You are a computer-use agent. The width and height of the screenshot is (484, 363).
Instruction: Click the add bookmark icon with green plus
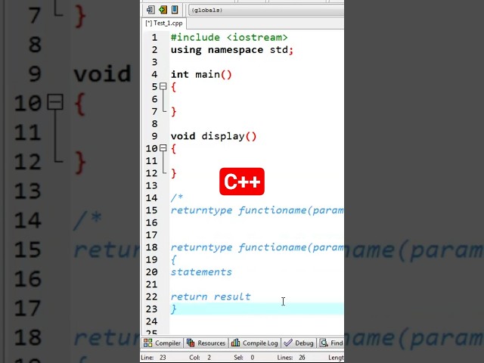[163, 10]
